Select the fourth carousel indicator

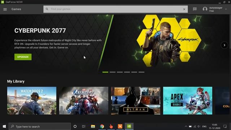click(x=127, y=72)
